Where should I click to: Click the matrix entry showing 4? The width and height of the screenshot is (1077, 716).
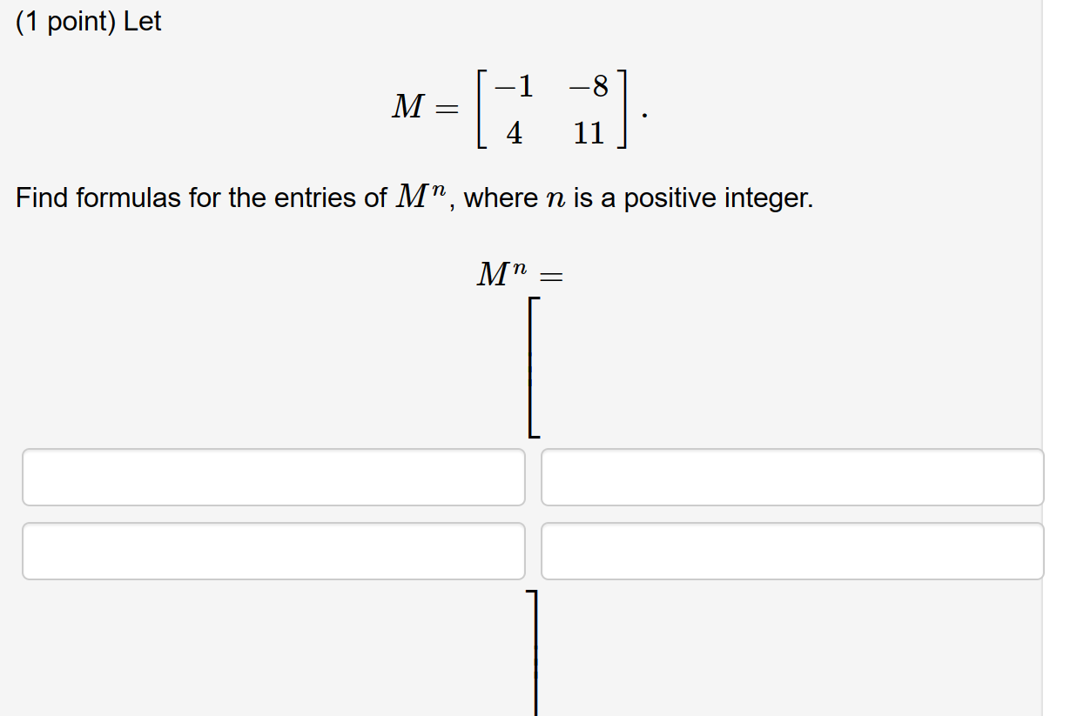515,132
